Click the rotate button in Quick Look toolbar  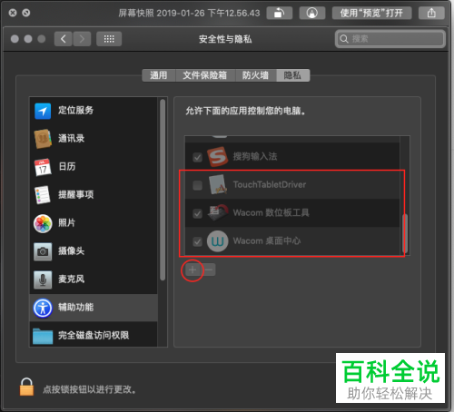tap(279, 13)
